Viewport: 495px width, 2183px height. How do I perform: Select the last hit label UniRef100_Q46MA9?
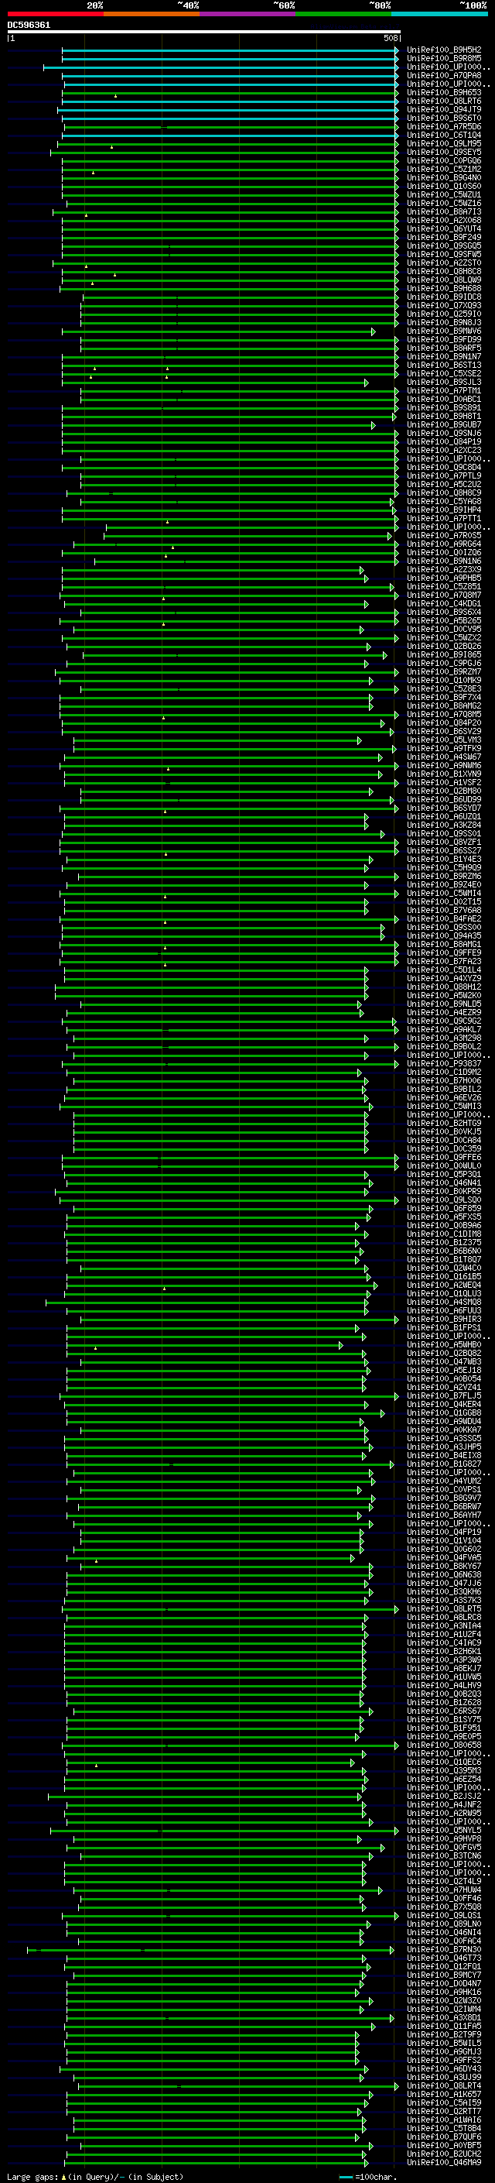[x=444, y=2163]
